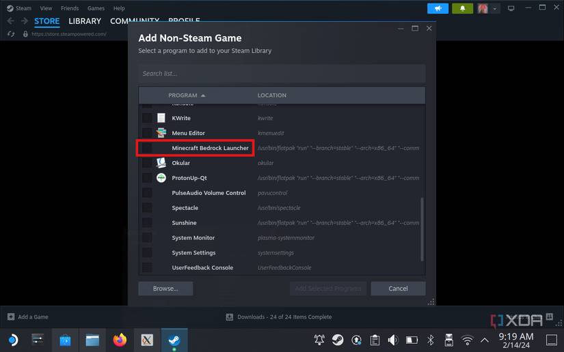564x352 pixels.
Task: Go back with the left arrow
Action: coord(11,21)
